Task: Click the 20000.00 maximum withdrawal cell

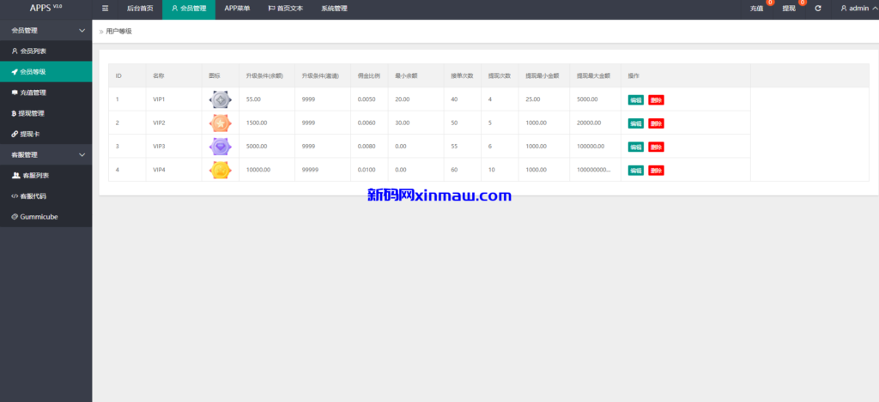Action: click(596, 123)
